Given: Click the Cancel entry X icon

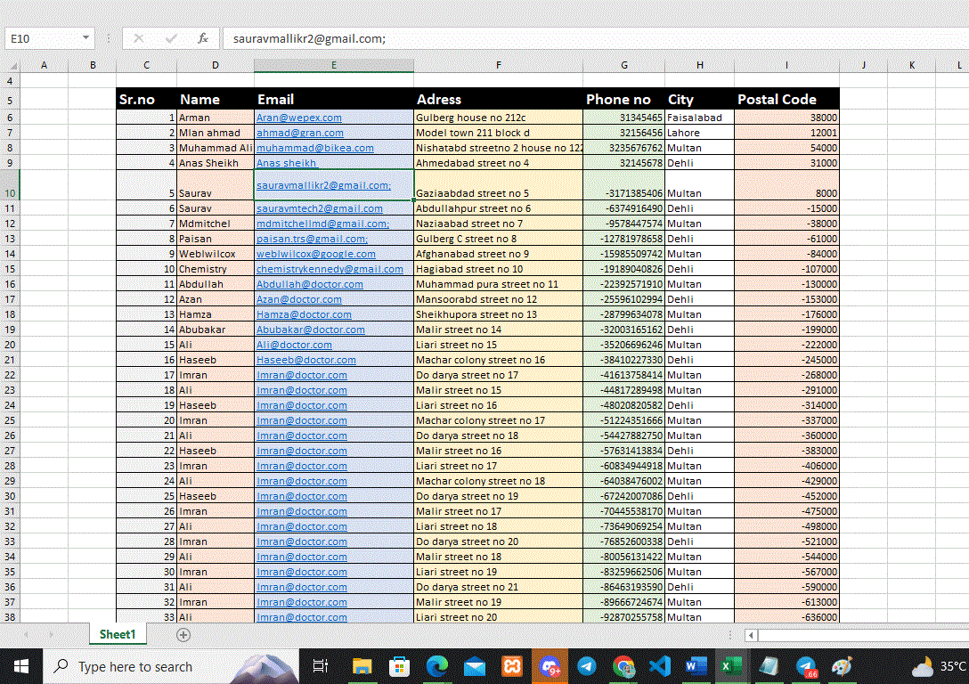Looking at the screenshot, I should (138, 38).
